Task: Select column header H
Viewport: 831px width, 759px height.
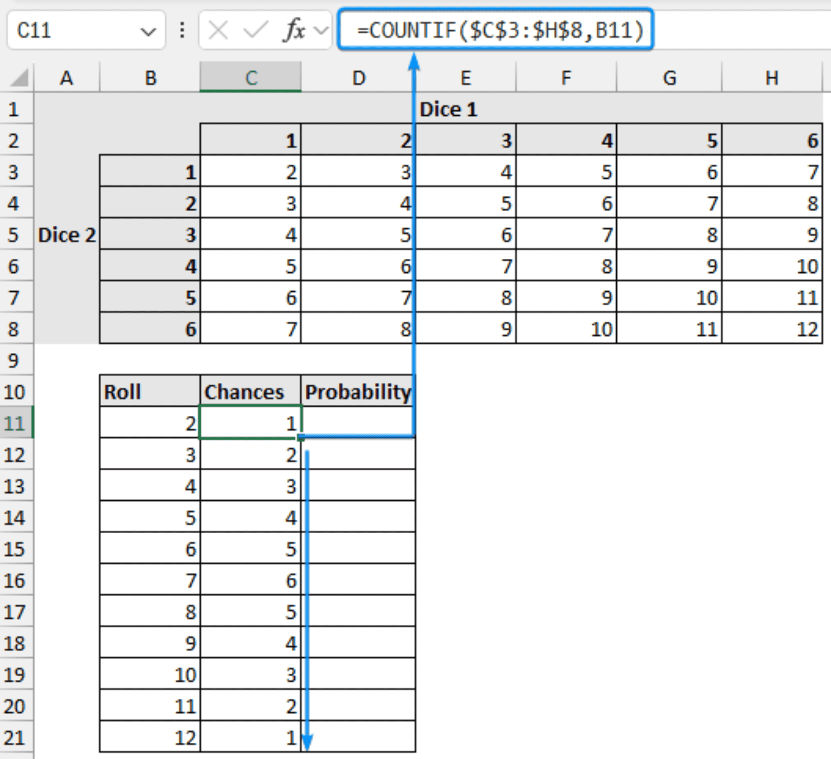Action: pyautogui.click(x=770, y=77)
